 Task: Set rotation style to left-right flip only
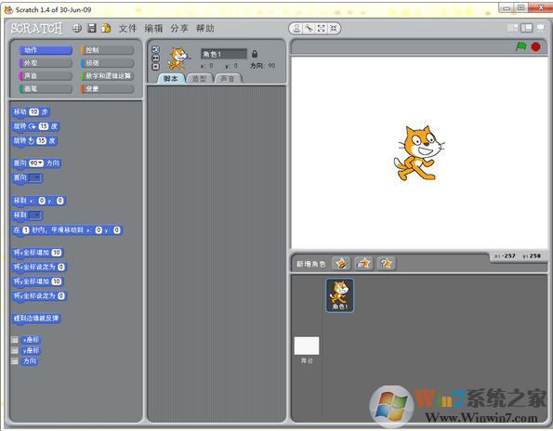155,59
